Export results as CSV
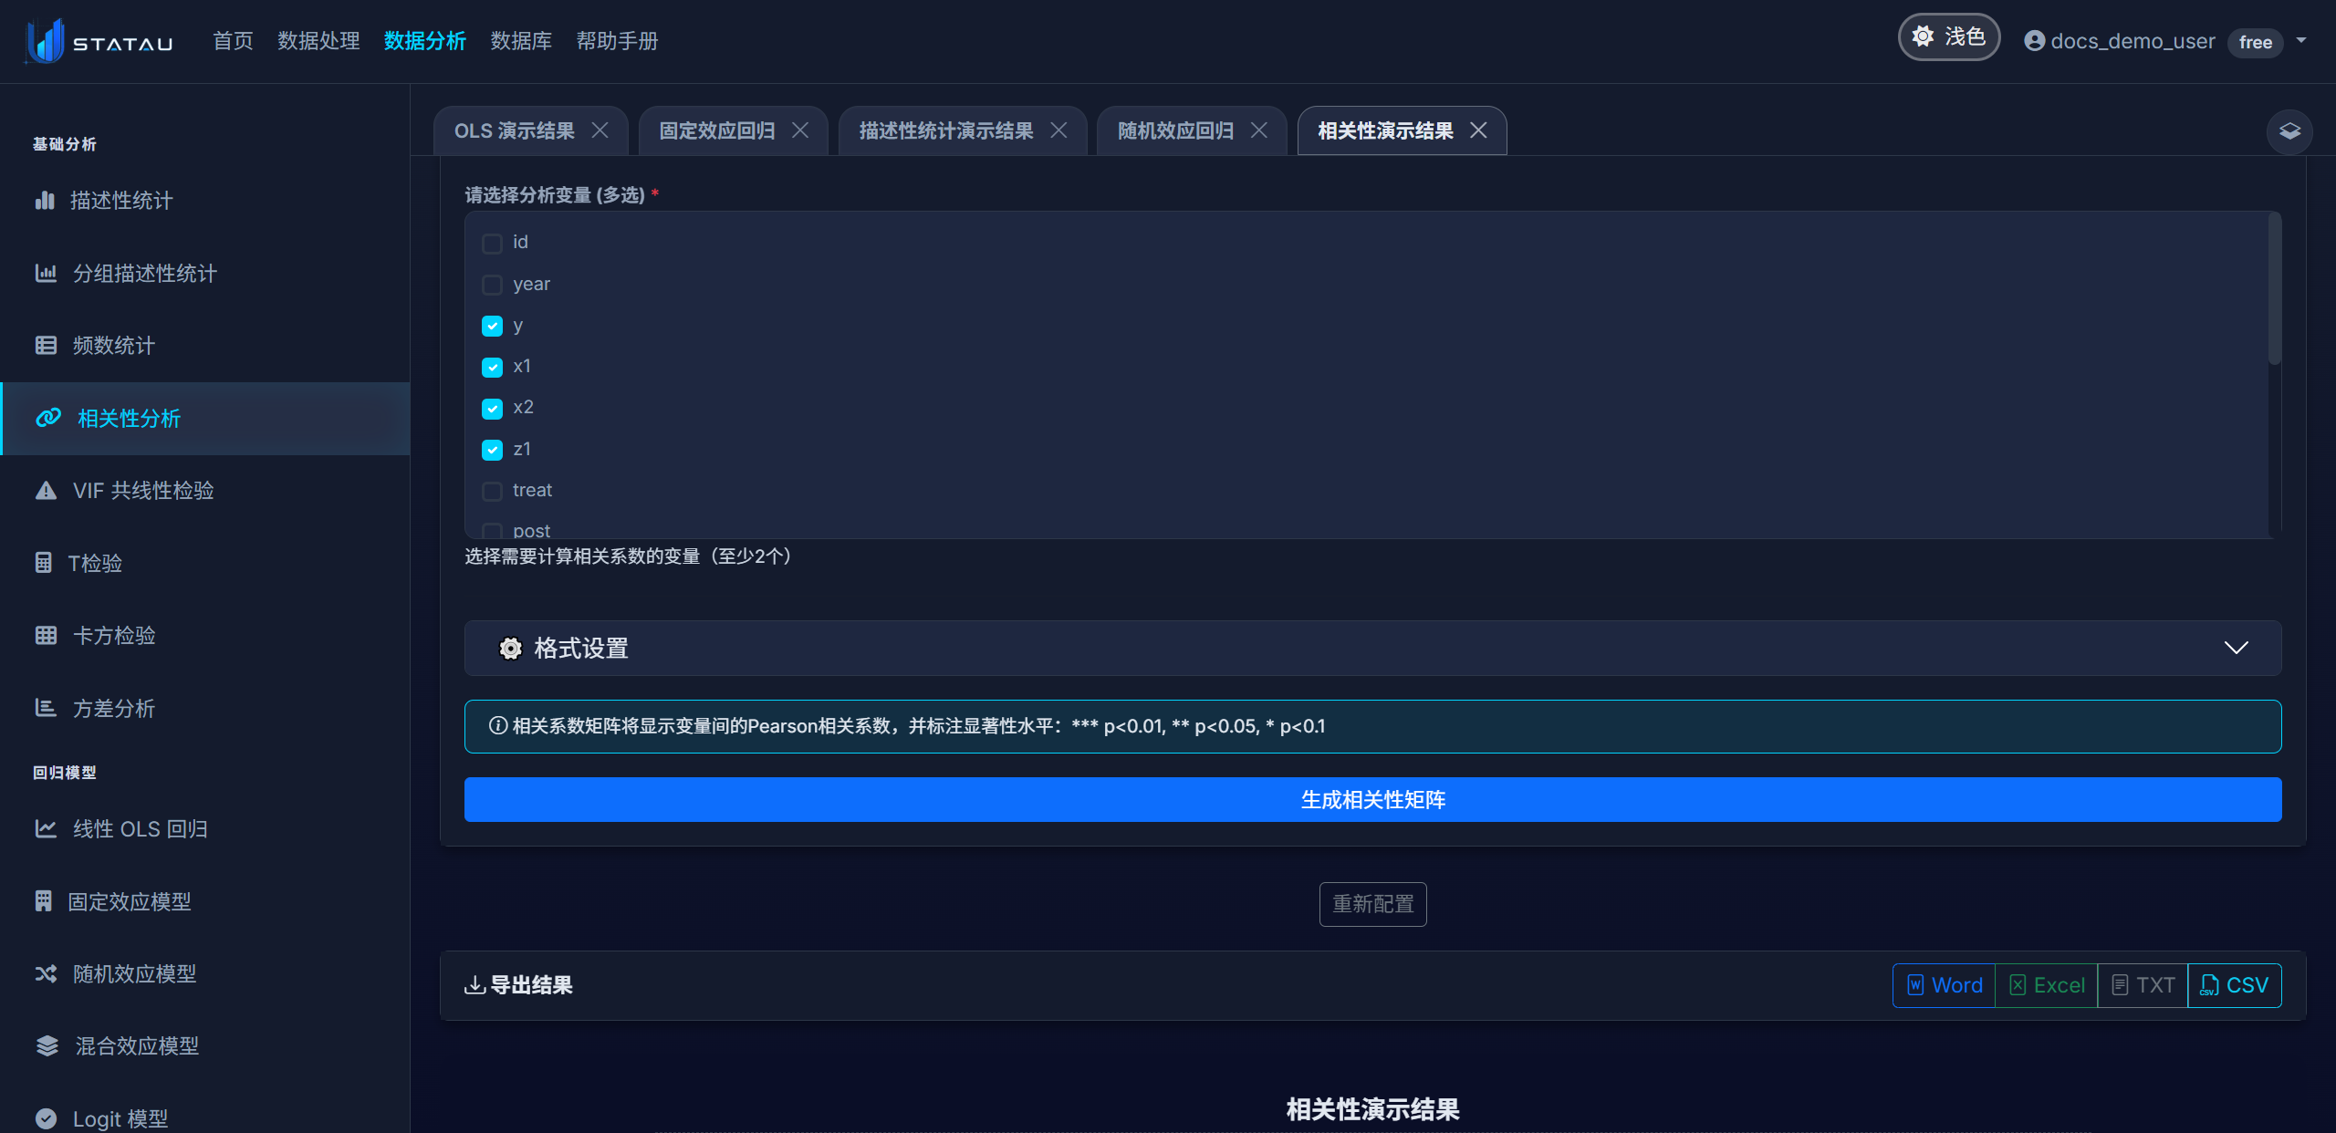 click(2235, 985)
